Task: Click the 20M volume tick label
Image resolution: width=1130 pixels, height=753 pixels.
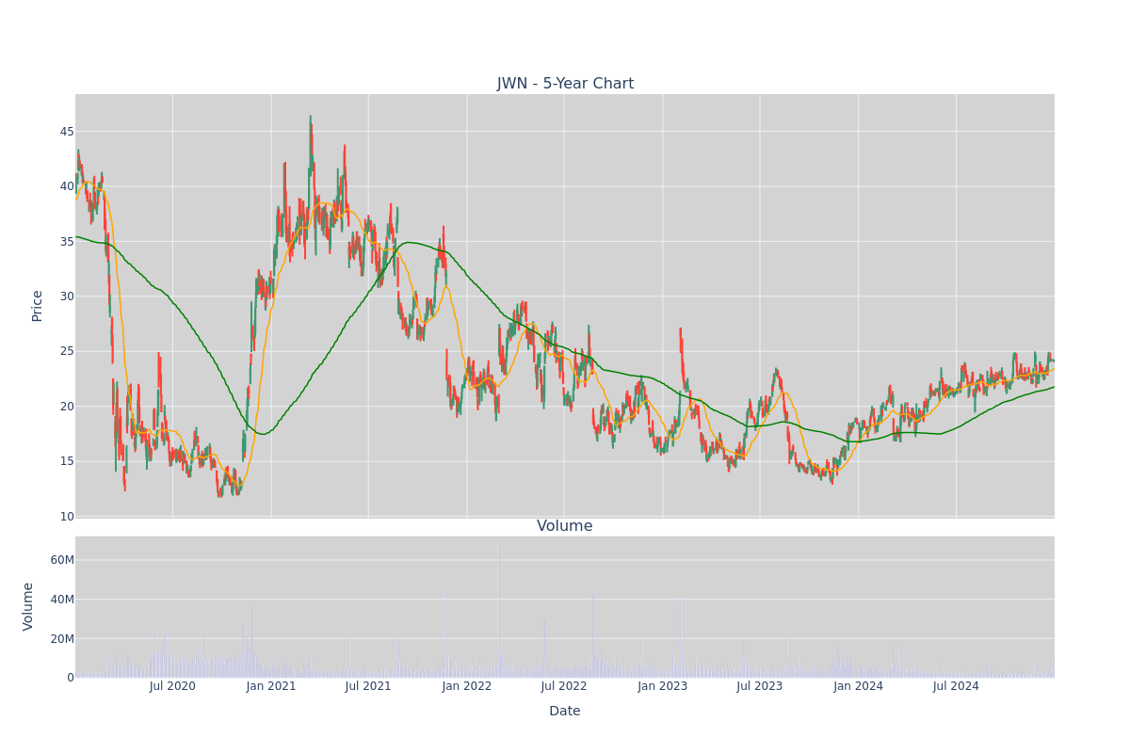Action: [x=62, y=639]
